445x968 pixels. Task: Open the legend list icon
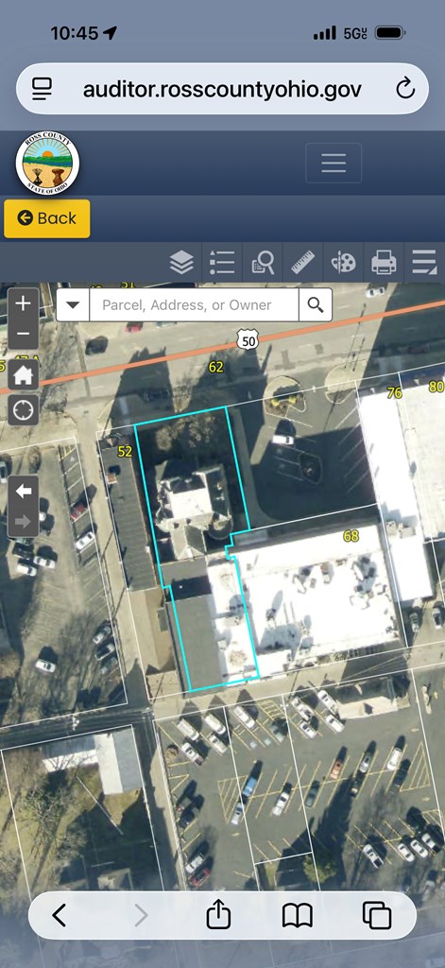pos(222,263)
